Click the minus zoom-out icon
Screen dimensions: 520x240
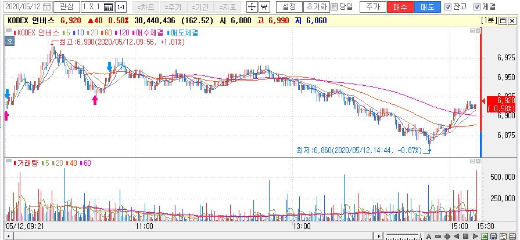pos(438,237)
